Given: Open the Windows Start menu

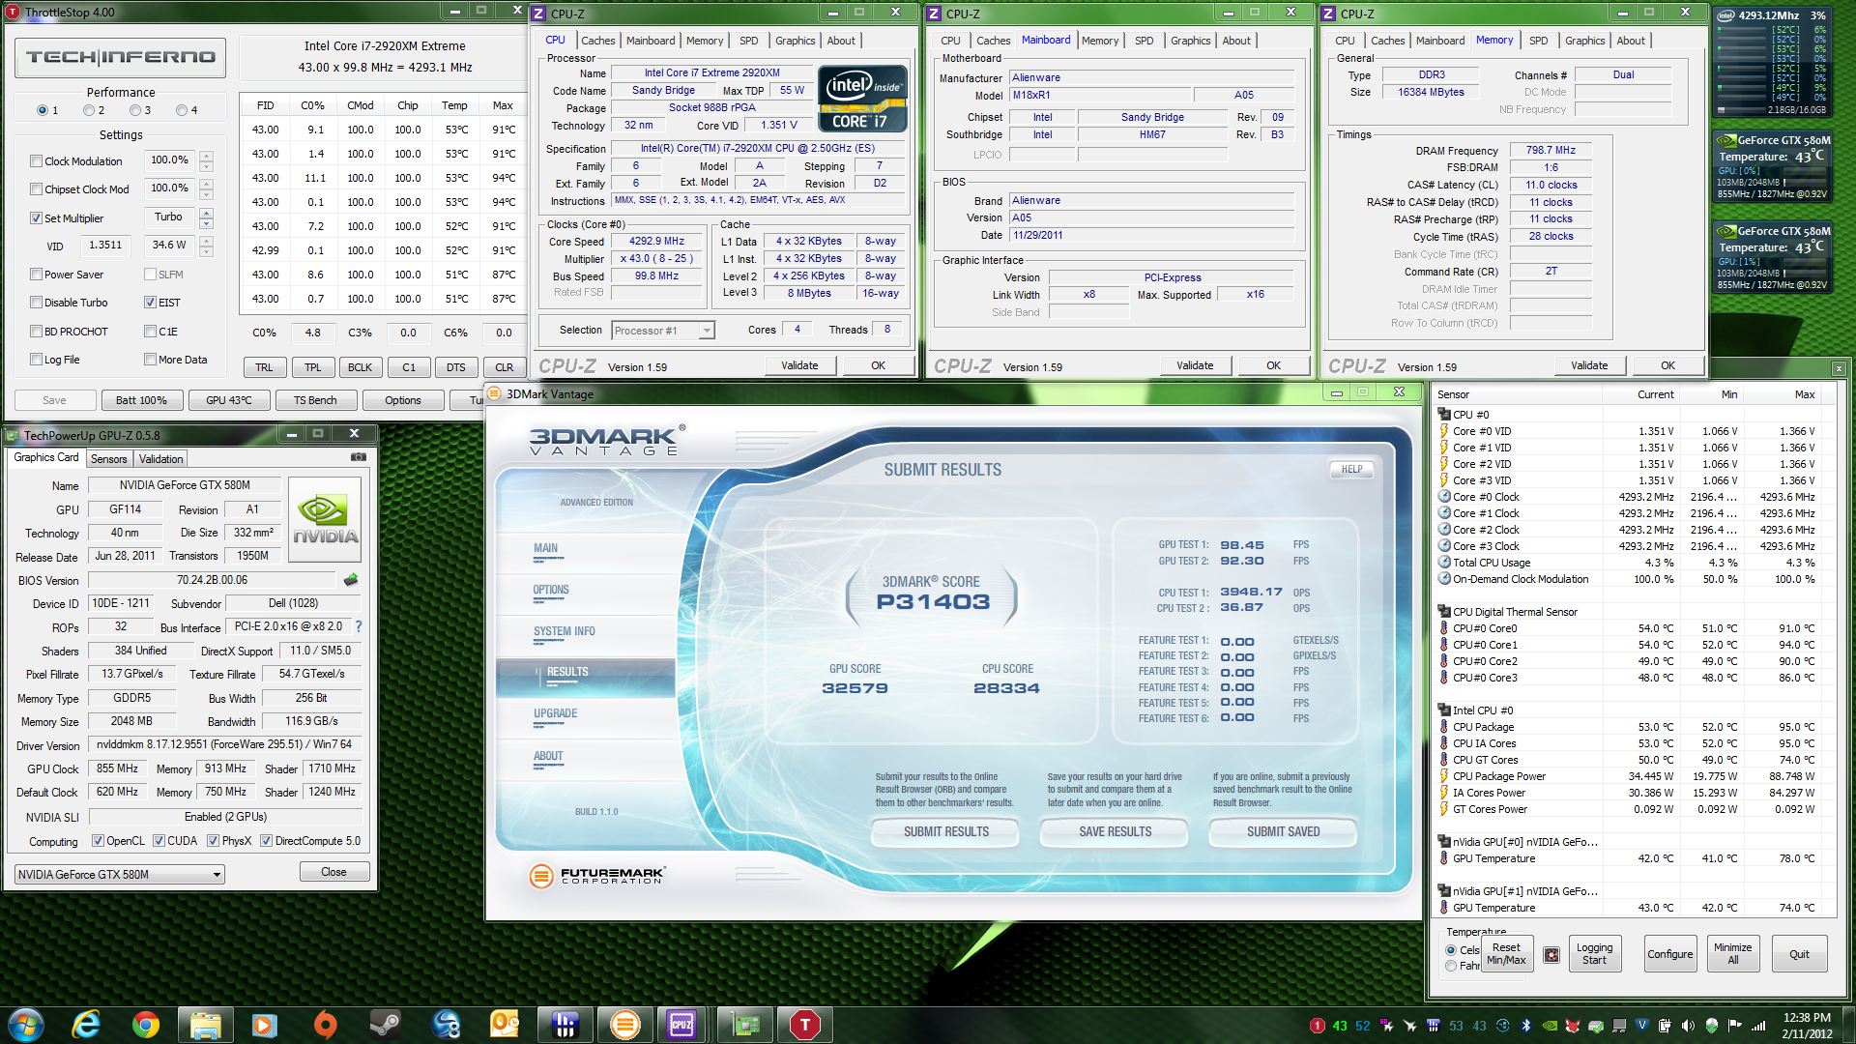Looking at the screenshot, I should (26, 1024).
